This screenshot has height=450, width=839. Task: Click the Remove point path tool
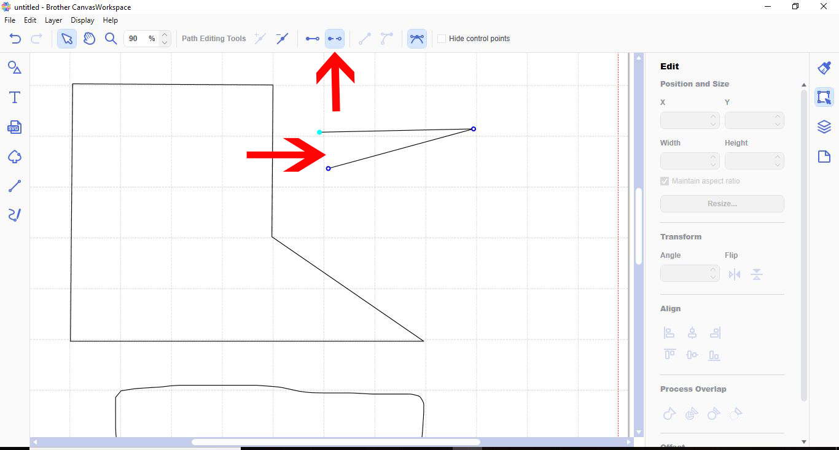coord(282,39)
